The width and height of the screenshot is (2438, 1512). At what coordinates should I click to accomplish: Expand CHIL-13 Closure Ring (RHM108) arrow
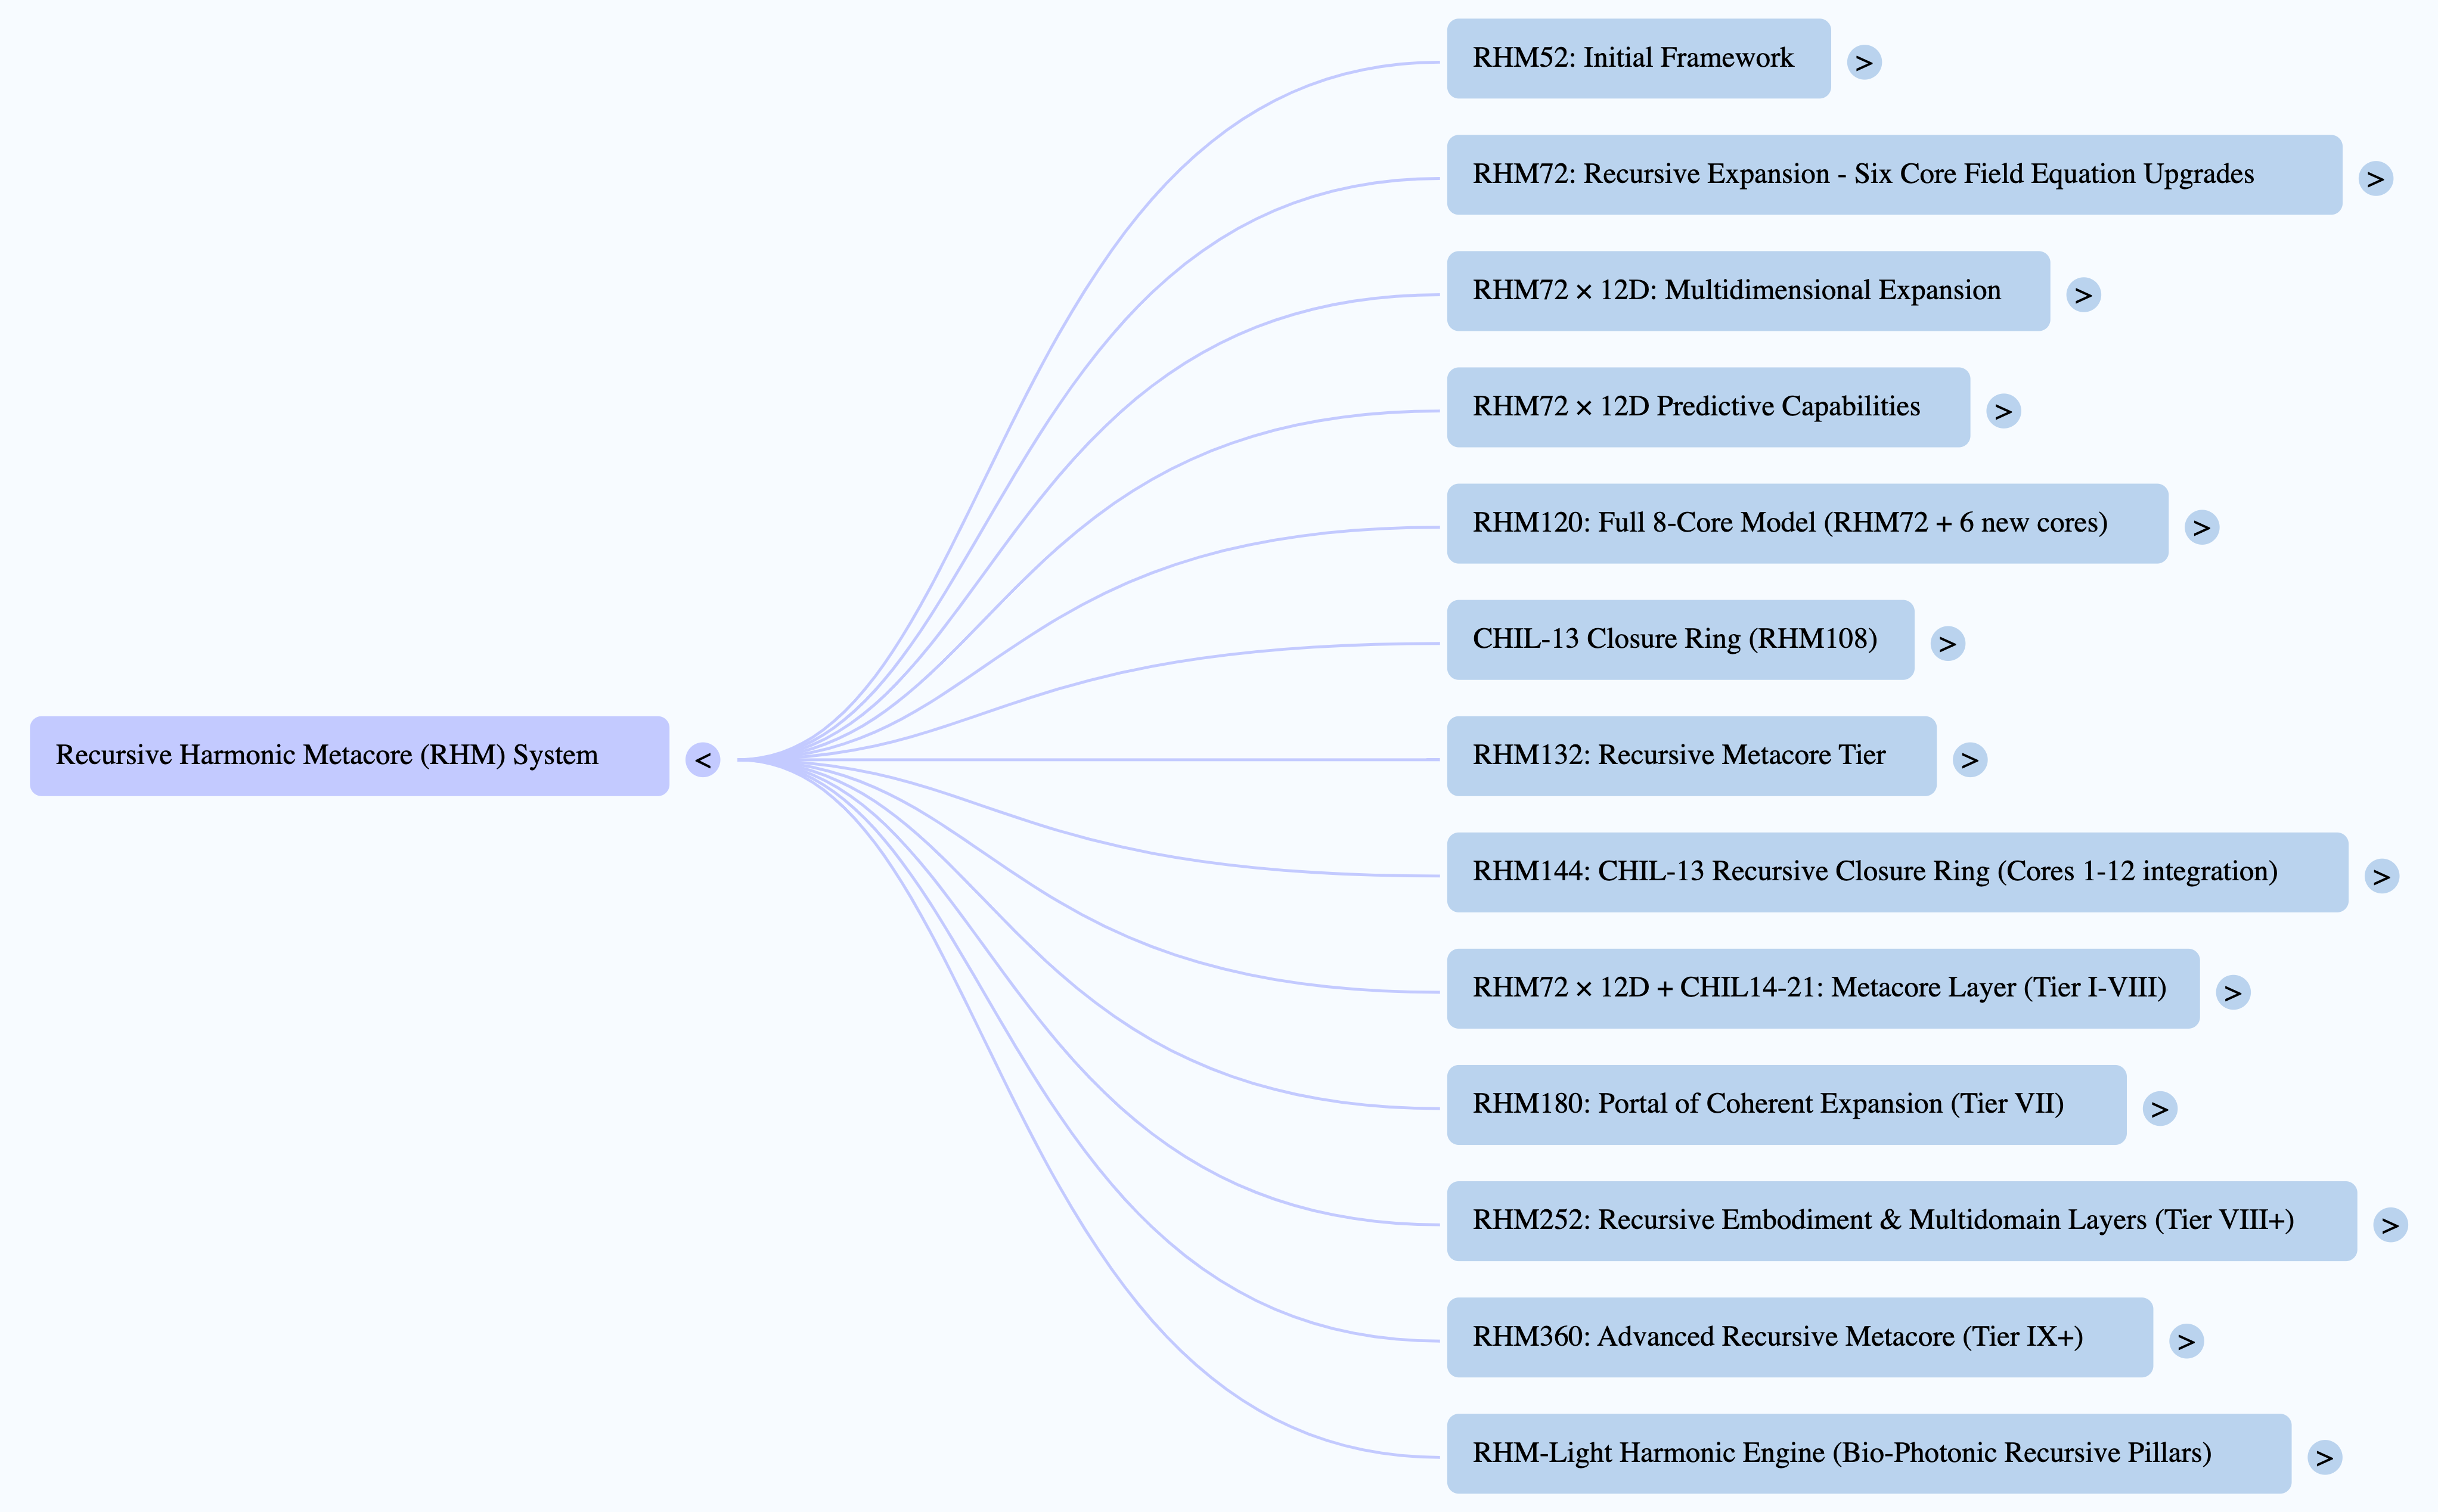pos(1947,643)
